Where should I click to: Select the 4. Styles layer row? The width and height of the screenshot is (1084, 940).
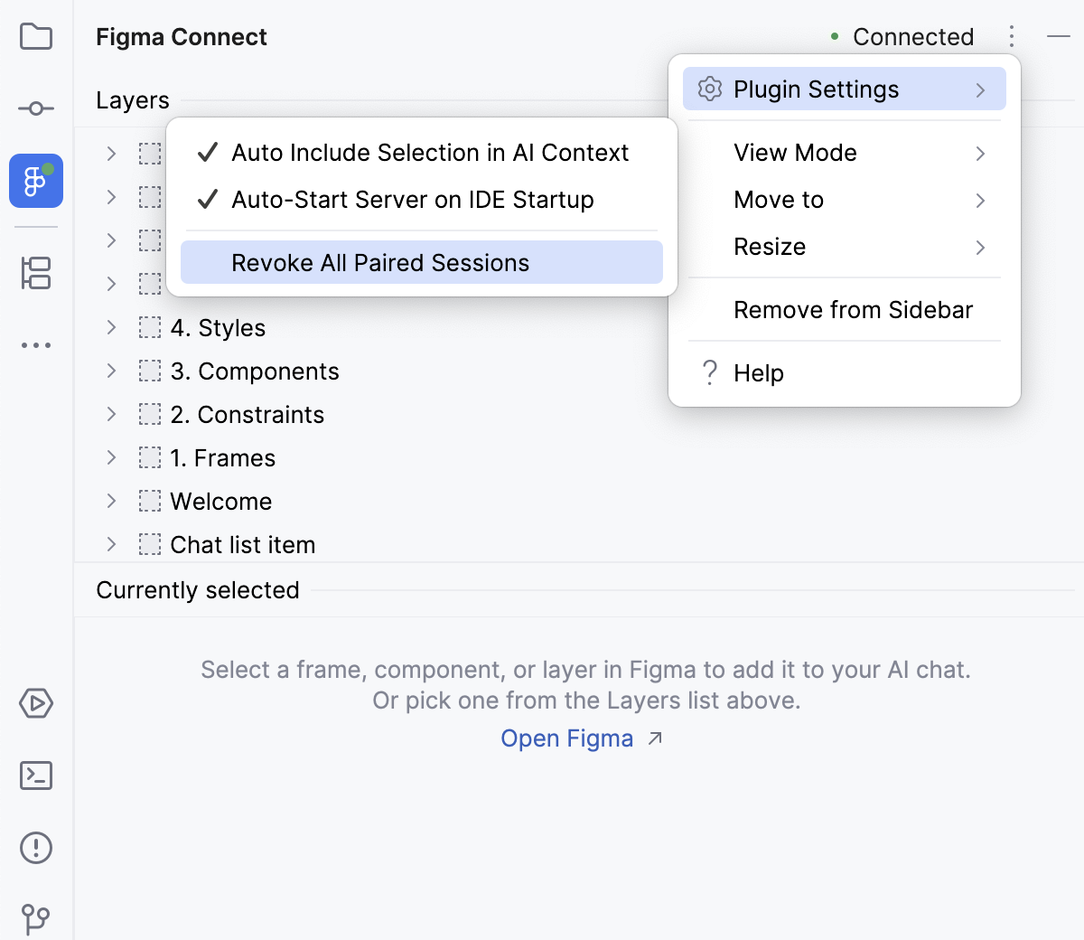578,327
